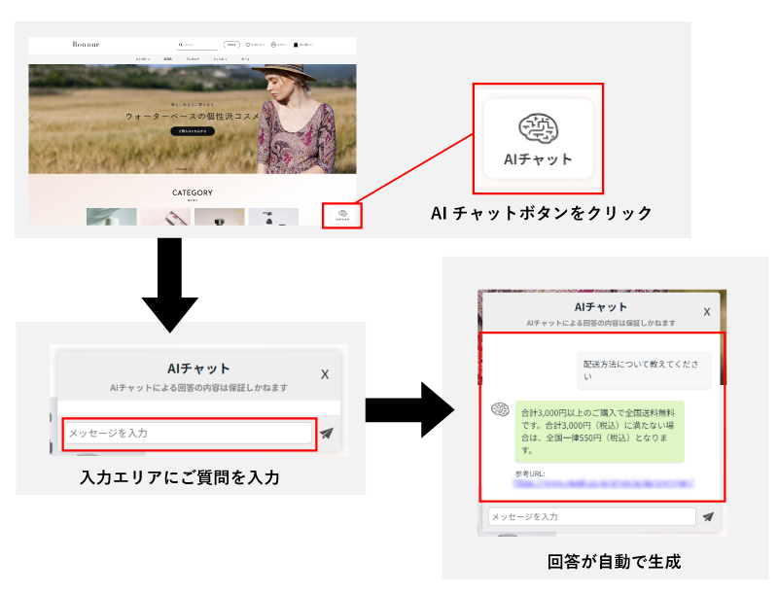
Task: Open the small AI chat button on the website
Action: 341,215
